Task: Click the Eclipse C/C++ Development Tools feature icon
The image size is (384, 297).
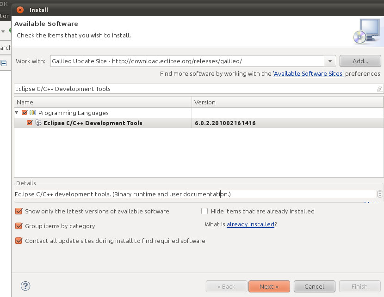Action: pyautogui.click(x=38, y=123)
